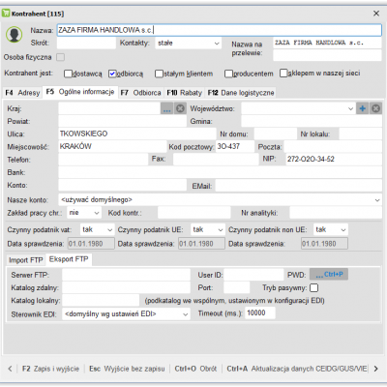387x387 pixels.
Task: Click the PWD Ctrl+P password button
Action: [329, 275]
